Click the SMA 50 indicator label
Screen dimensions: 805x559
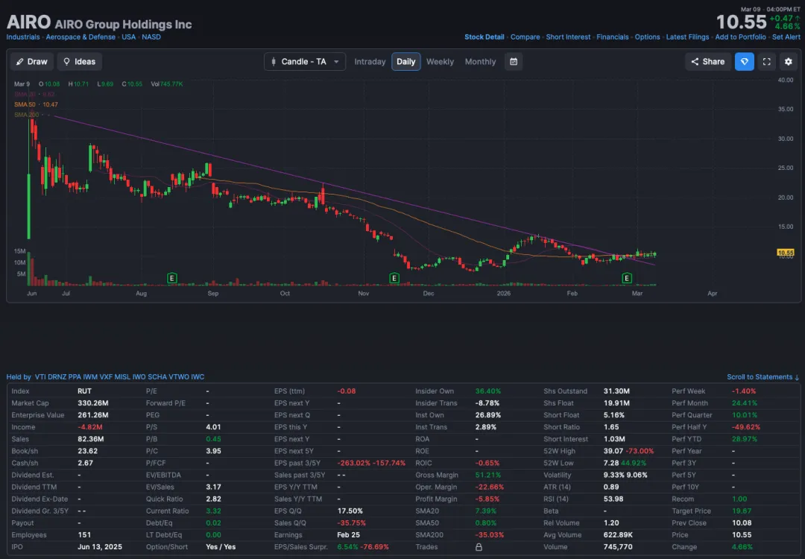pyautogui.click(x=25, y=104)
